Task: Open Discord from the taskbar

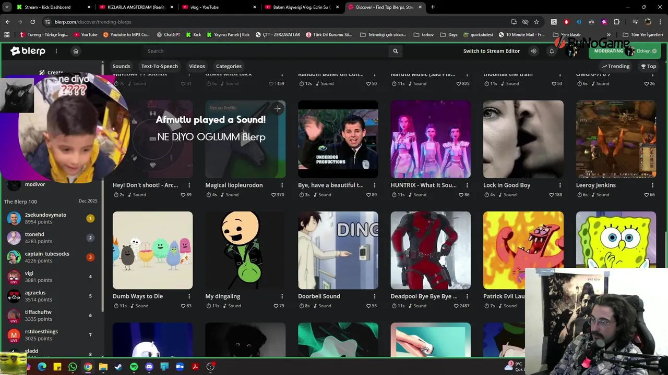Action: click(149, 367)
